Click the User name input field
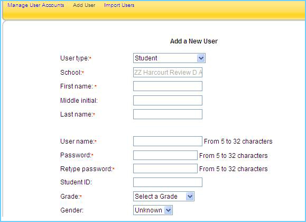The height and width of the screenshot is (222, 306). 168,141
